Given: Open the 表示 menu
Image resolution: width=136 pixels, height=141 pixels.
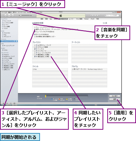Looking at the screenshot, I should point(15,12).
